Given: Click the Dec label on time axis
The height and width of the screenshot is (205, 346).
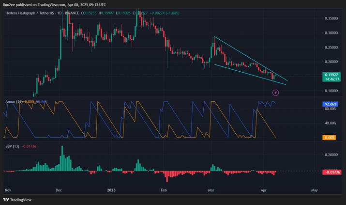Looking at the screenshot, I should pyautogui.click(x=59, y=191).
